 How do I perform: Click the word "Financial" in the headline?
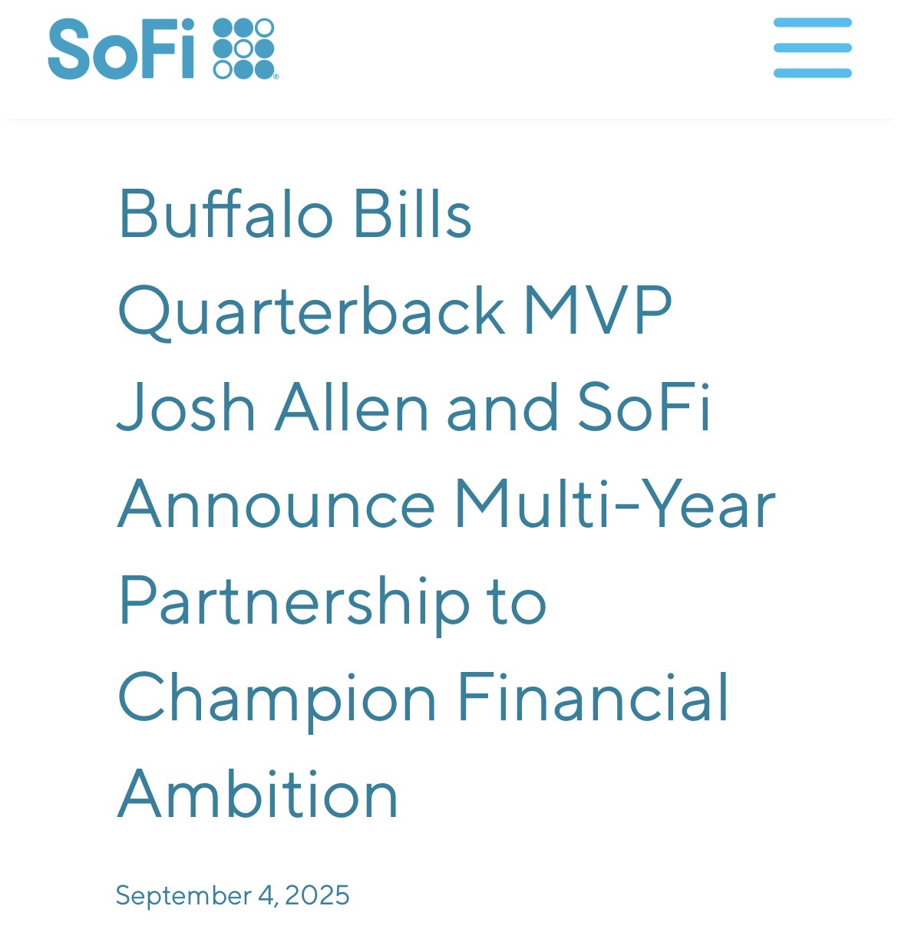point(593,697)
